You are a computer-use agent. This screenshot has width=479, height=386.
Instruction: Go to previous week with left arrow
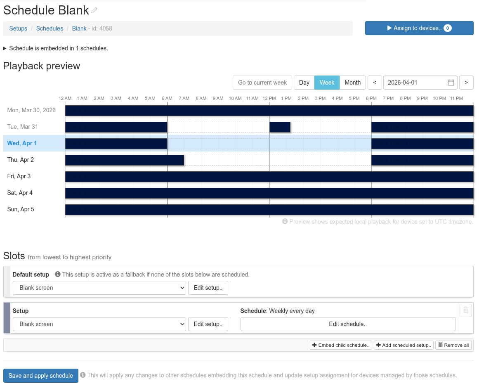click(375, 83)
